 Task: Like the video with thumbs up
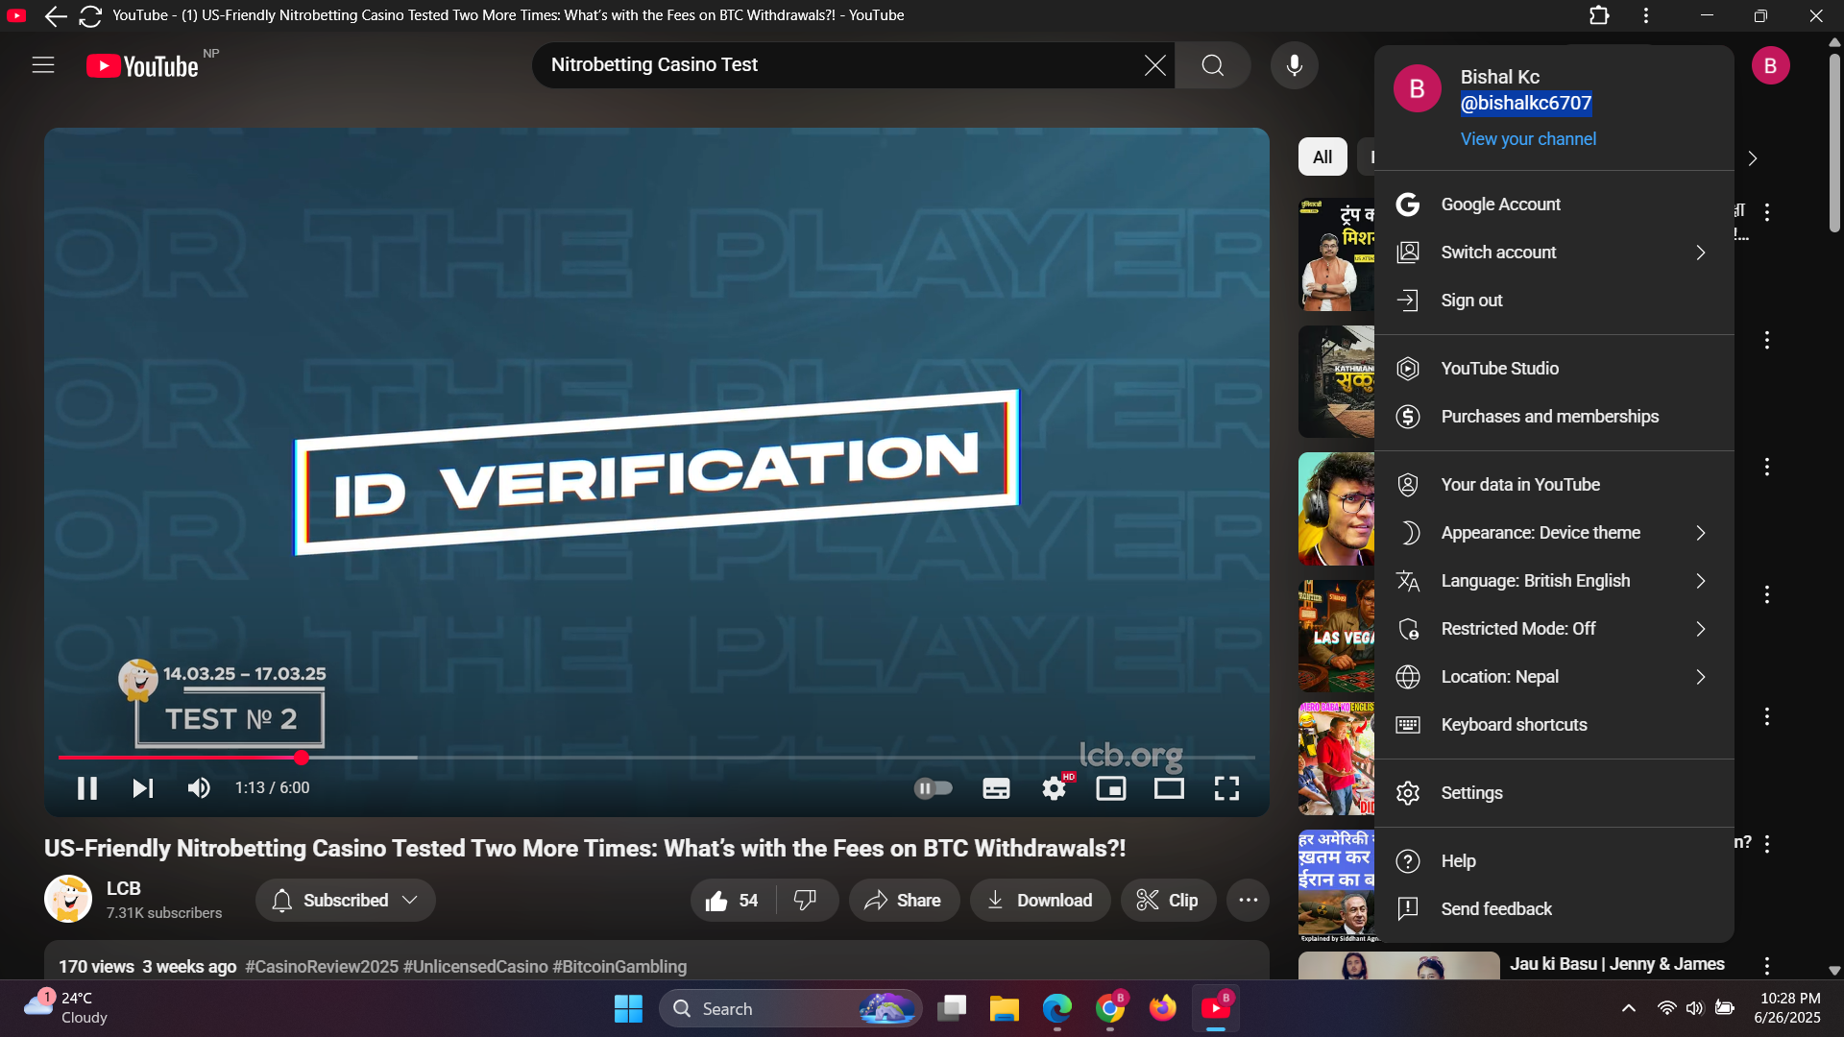732,901
